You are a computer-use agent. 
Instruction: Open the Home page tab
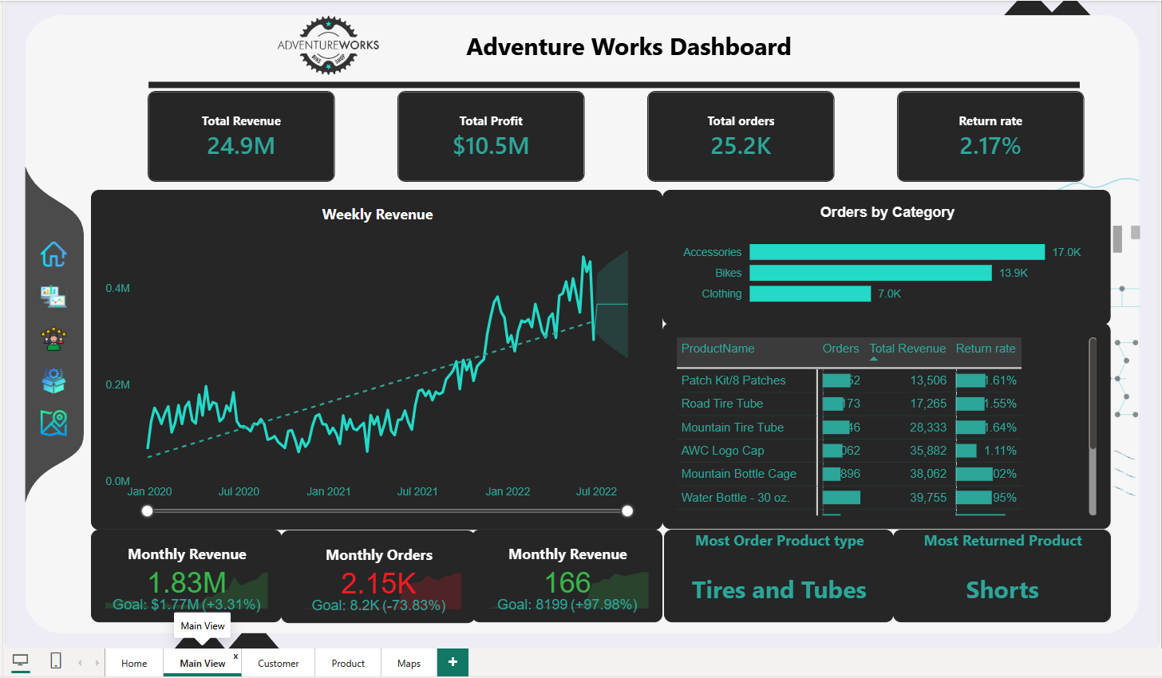tap(134, 663)
